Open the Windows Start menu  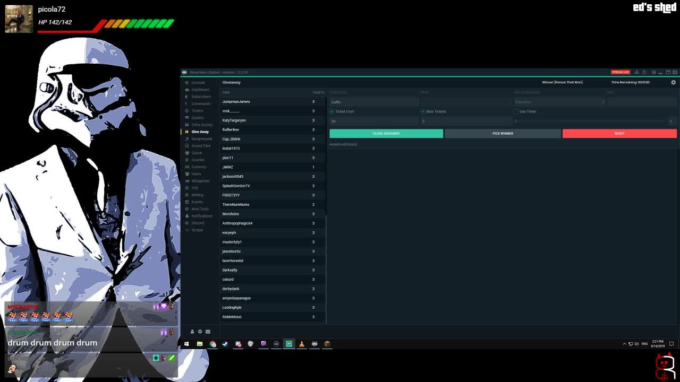186,344
